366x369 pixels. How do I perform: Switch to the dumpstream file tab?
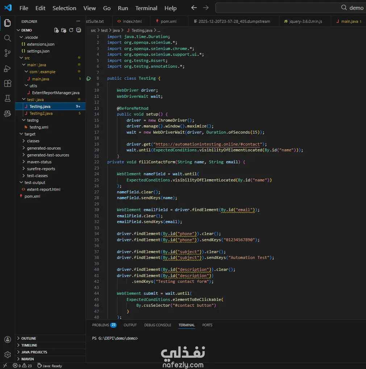point(234,21)
